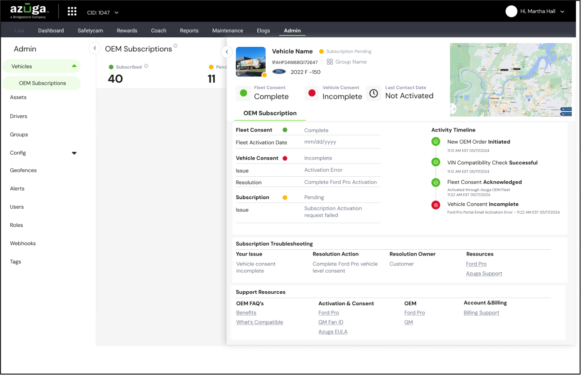The height and width of the screenshot is (375, 581).
Task: Expand the Config menu section
Action: (x=74, y=153)
